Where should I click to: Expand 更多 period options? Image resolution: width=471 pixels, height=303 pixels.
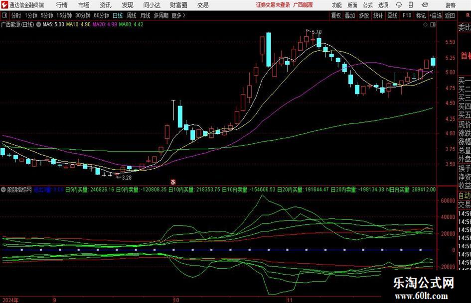(178, 15)
